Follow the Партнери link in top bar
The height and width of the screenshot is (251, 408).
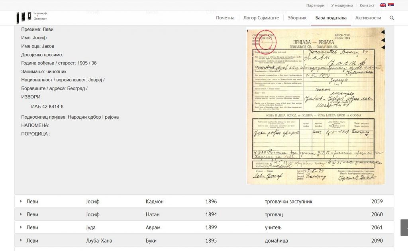point(315,6)
